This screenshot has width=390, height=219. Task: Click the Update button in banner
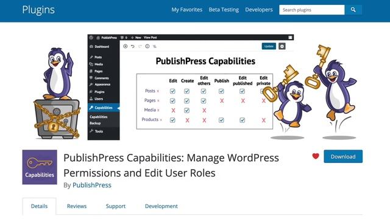[269, 46]
